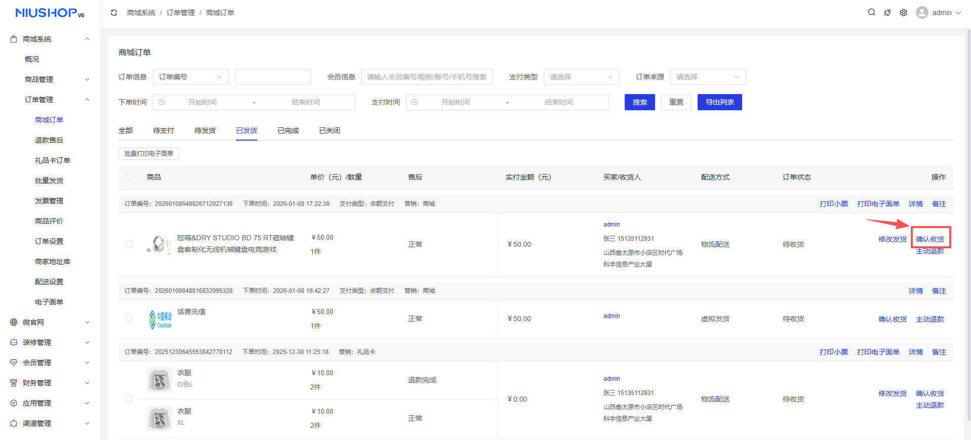This screenshot has height=440, width=971.
Task: Click 确认收货 for the headphone order
Action: [930, 239]
